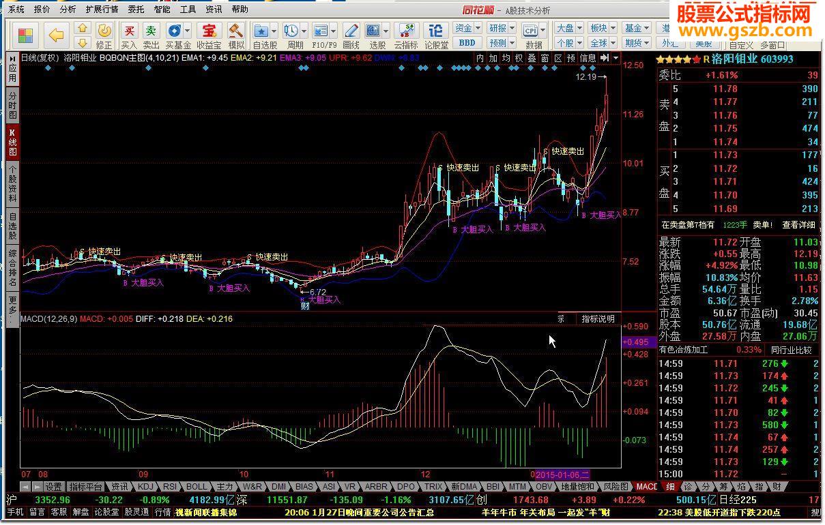Open the 系统 menu
The image size is (825, 525).
point(16,10)
